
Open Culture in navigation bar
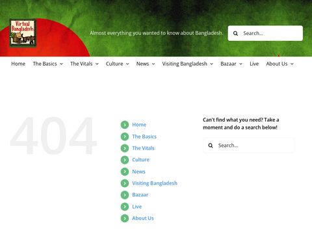(114, 64)
